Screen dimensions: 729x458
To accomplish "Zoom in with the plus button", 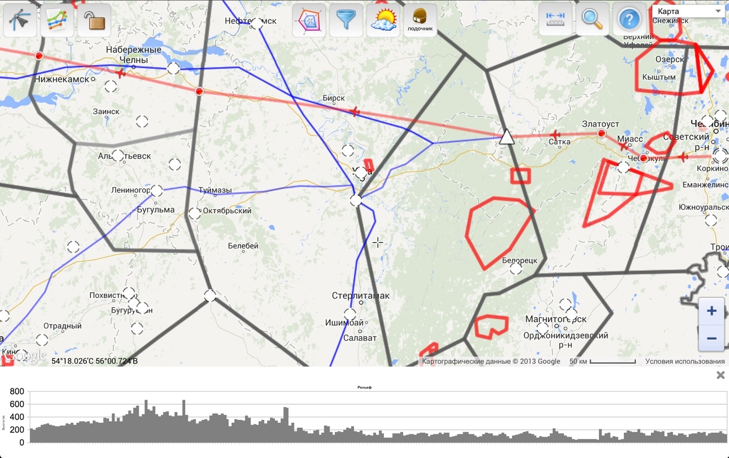I will coord(712,311).
